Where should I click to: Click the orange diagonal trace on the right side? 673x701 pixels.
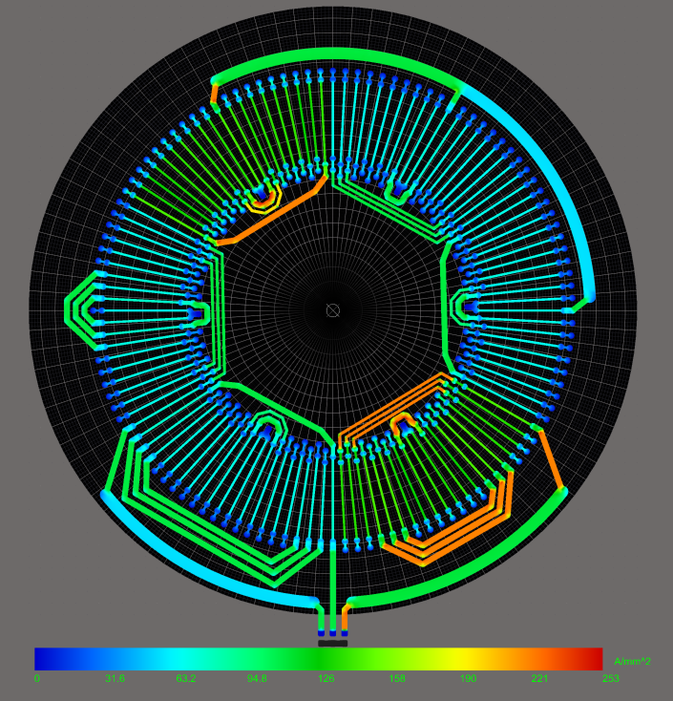tap(550, 460)
